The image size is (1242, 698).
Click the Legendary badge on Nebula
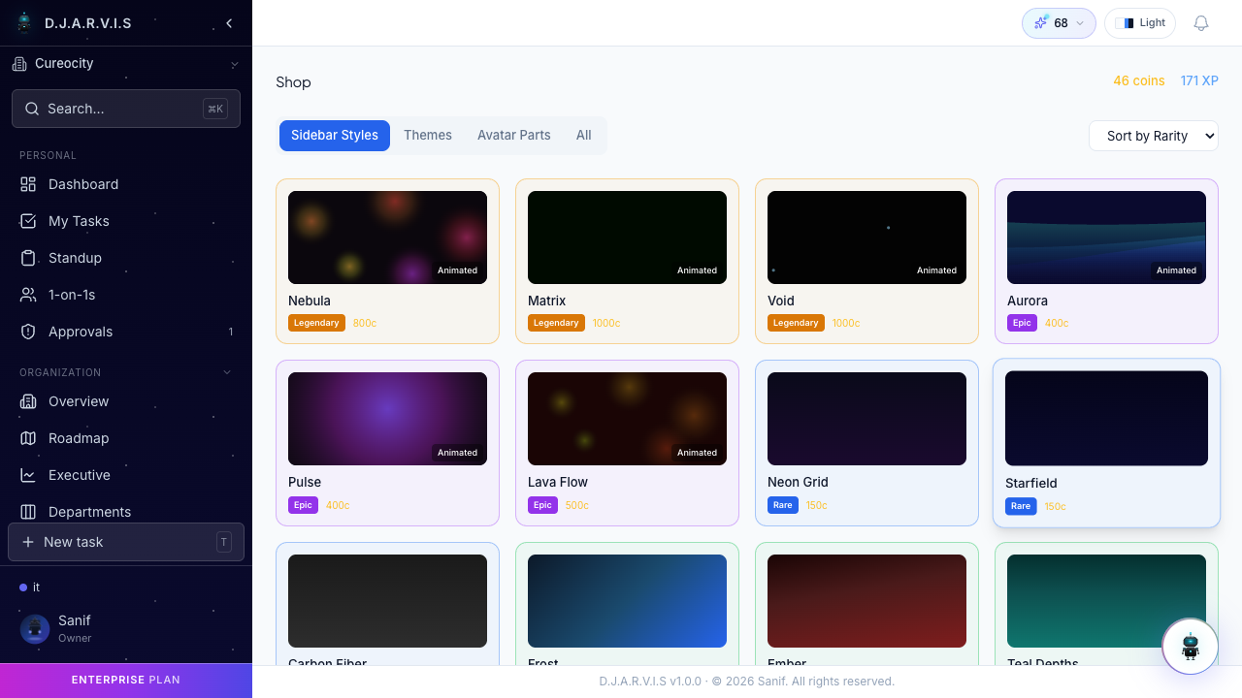point(316,323)
